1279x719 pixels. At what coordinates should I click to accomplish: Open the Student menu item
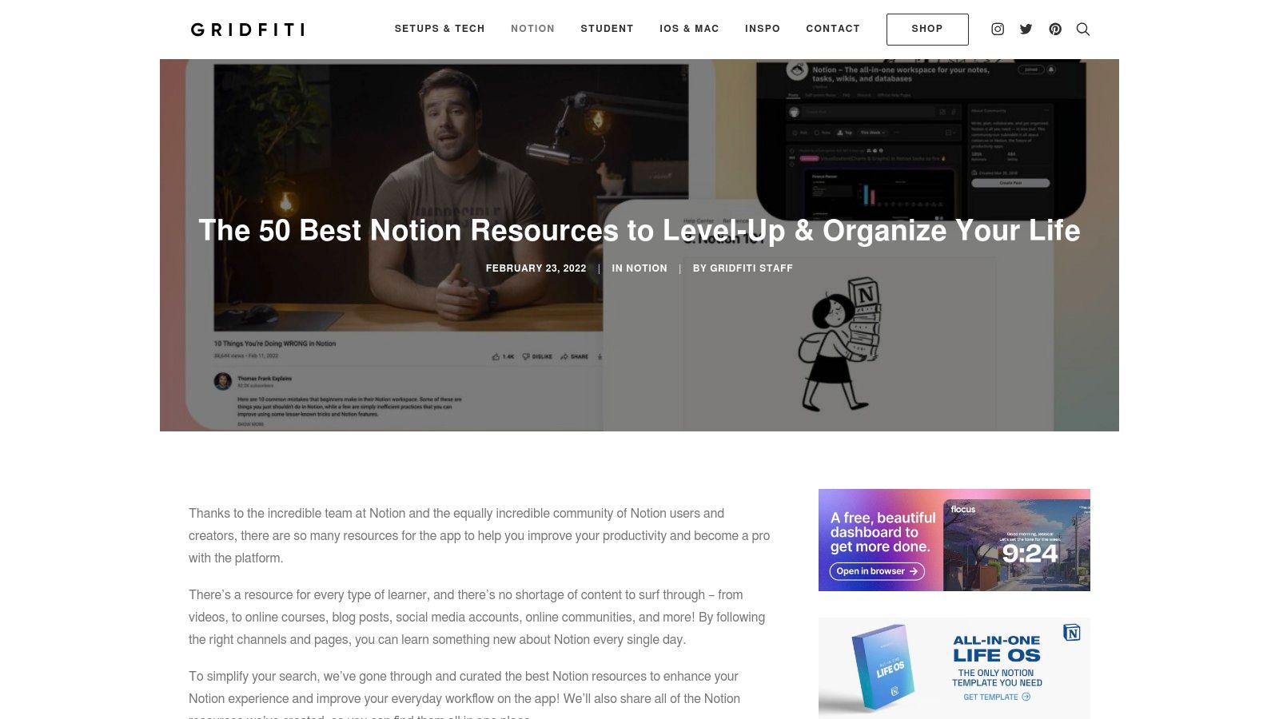[607, 29]
